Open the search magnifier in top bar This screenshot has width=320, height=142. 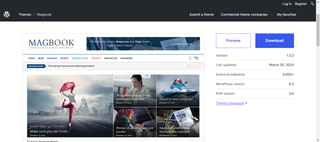(x=312, y=4)
